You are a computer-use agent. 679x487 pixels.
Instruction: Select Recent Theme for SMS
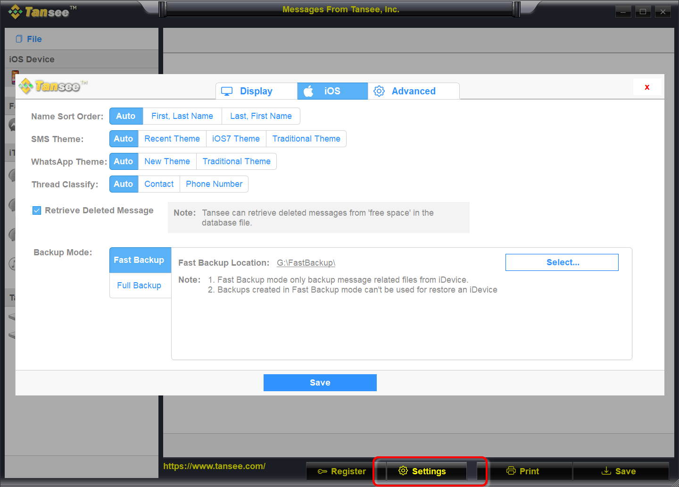tap(172, 139)
